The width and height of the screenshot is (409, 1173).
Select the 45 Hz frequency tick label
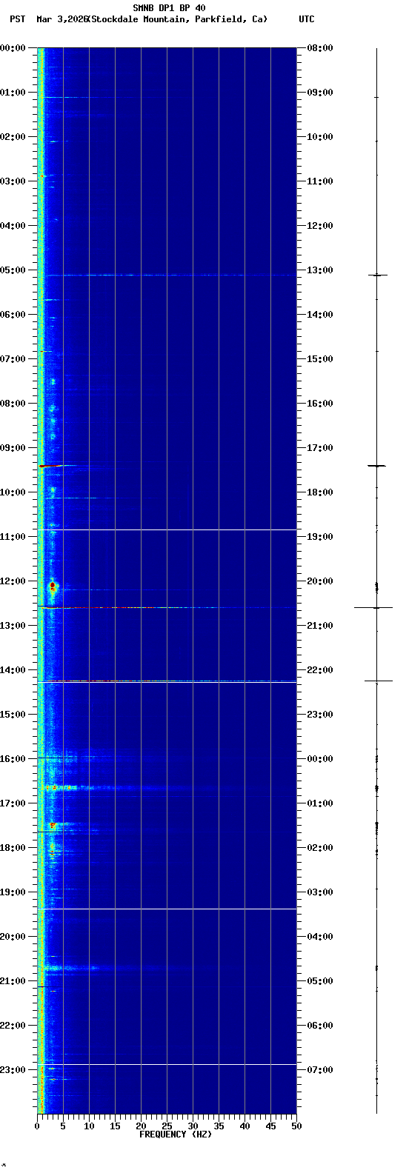pos(270,1126)
